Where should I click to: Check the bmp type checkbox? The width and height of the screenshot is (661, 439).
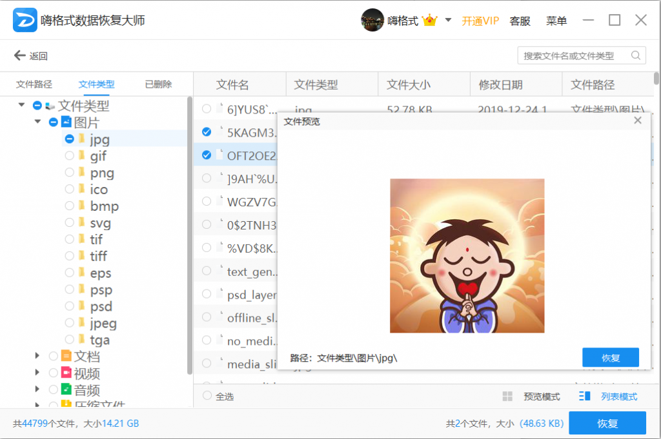[x=70, y=206]
